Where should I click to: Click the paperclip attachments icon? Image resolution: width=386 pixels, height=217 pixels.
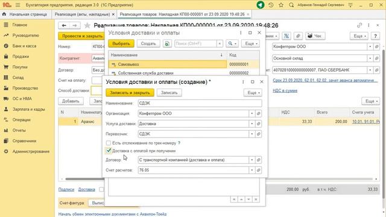(x=298, y=36)
